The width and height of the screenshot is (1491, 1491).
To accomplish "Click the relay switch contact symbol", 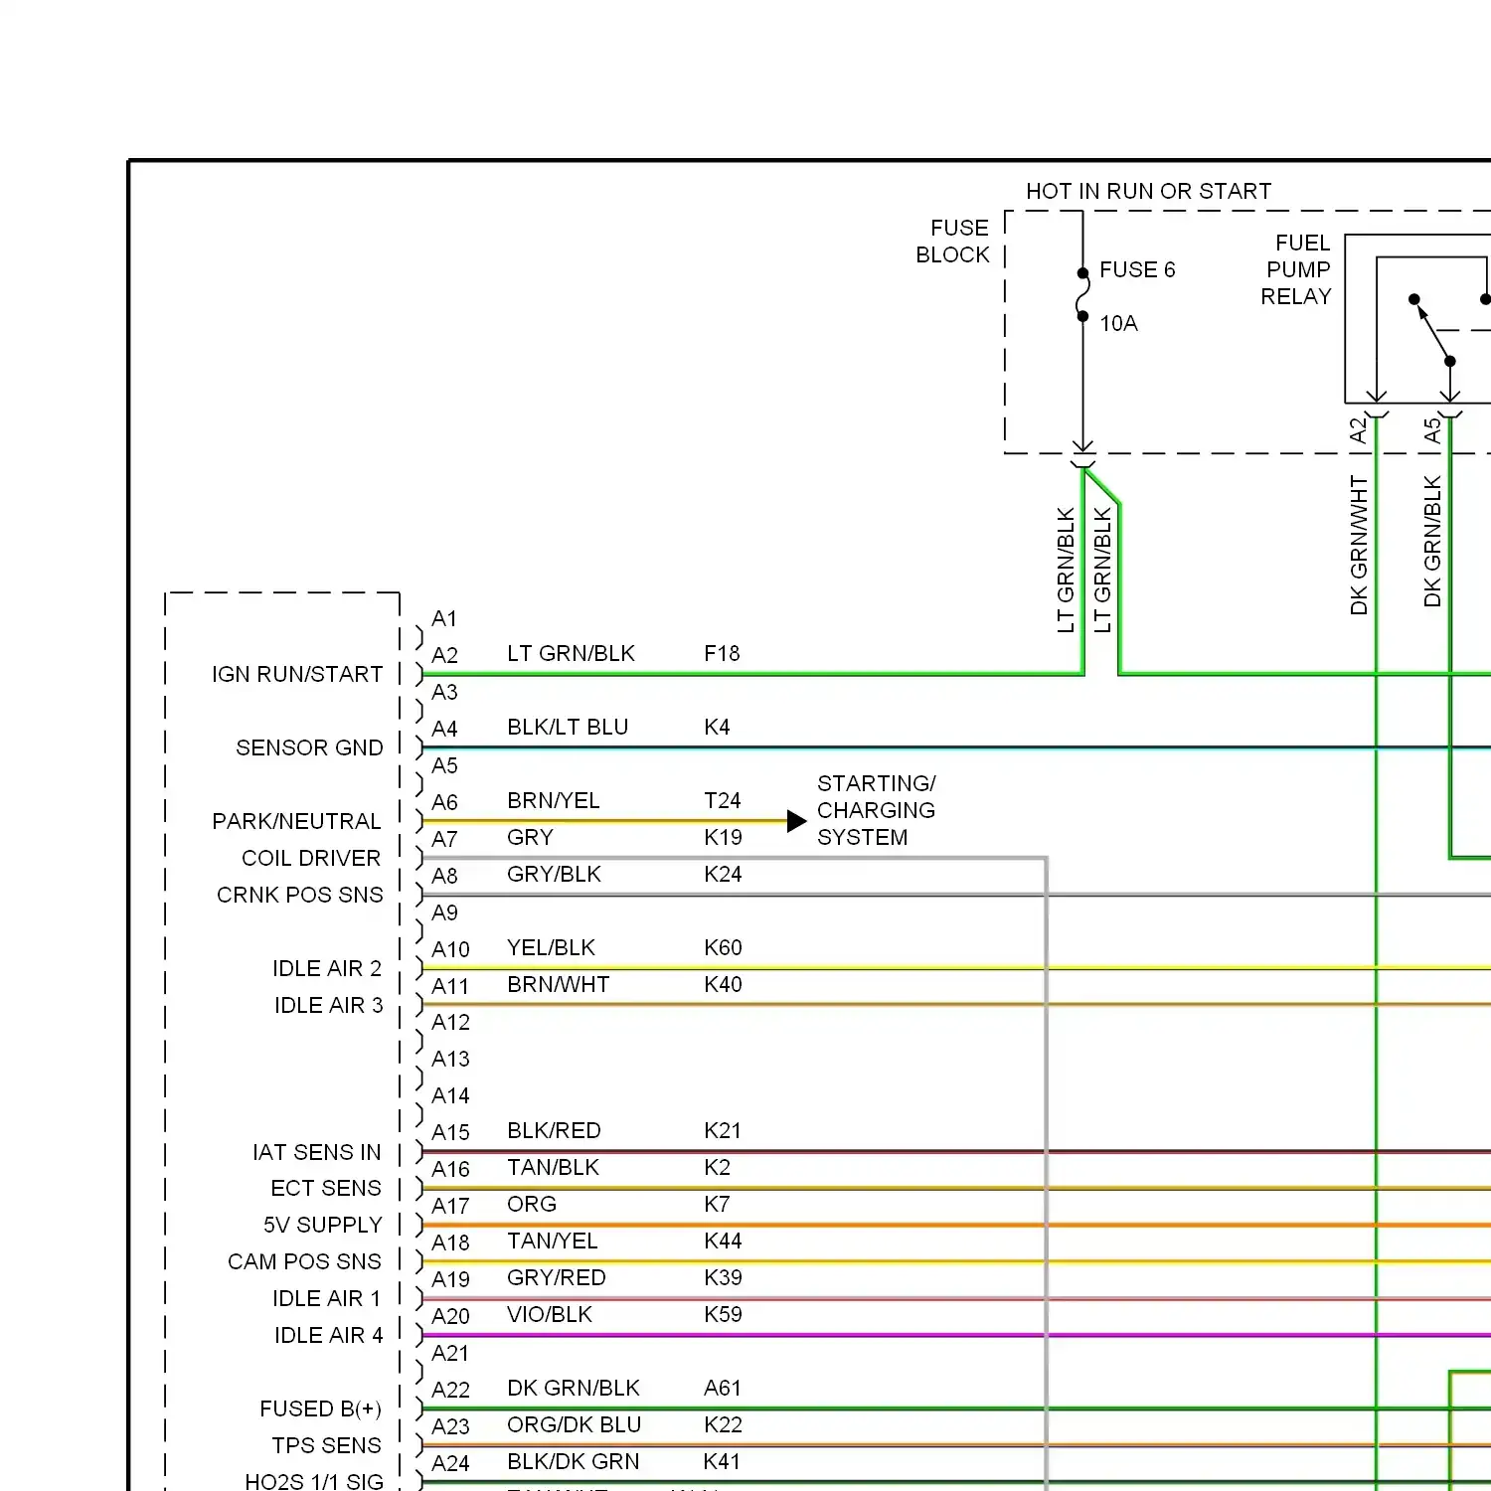I will click(x=1432, y=330).
